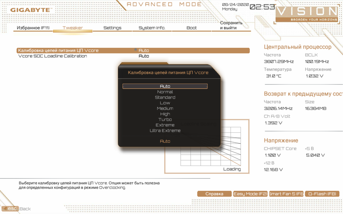Screen dimensions: 343x214
Task: Choose Ultra Extreme calibration level
Action: click(165, 131)
